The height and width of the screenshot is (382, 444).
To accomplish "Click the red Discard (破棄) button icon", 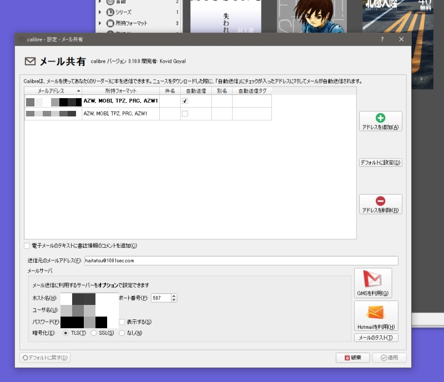I will click(347, 358).
